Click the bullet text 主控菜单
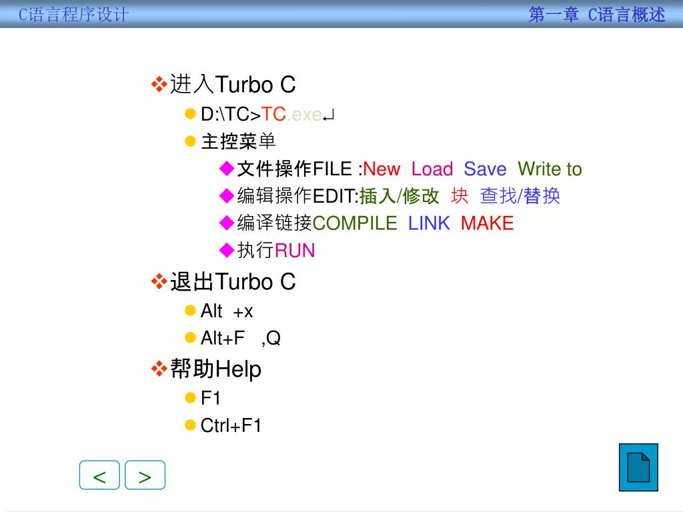 [238, 141]
